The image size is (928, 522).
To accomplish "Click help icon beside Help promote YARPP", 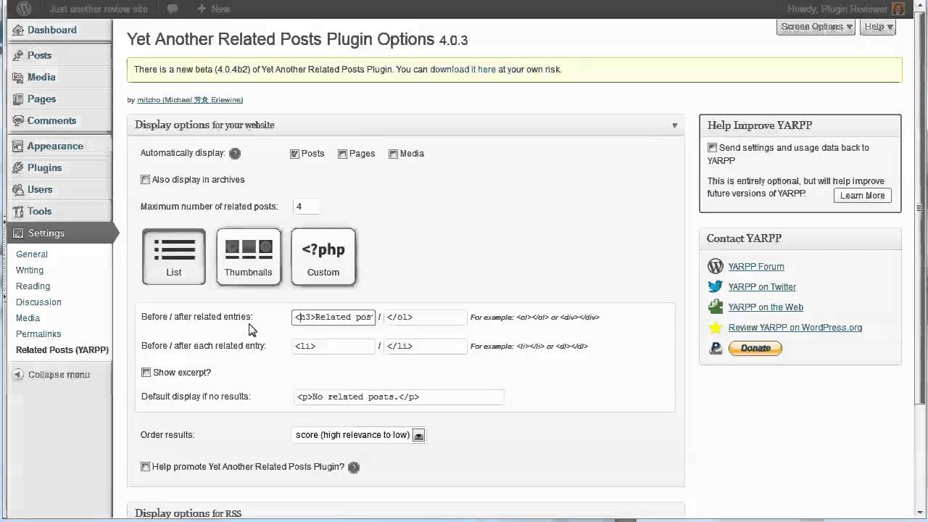I will [x=354, y=468].
